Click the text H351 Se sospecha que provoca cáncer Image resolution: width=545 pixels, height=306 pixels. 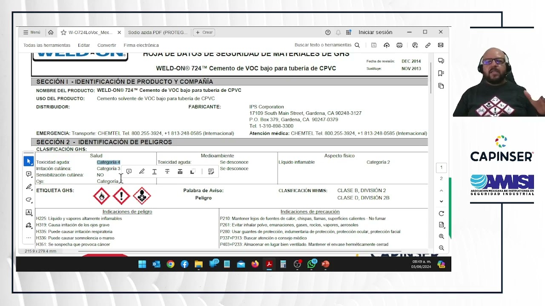coord(73,244)
